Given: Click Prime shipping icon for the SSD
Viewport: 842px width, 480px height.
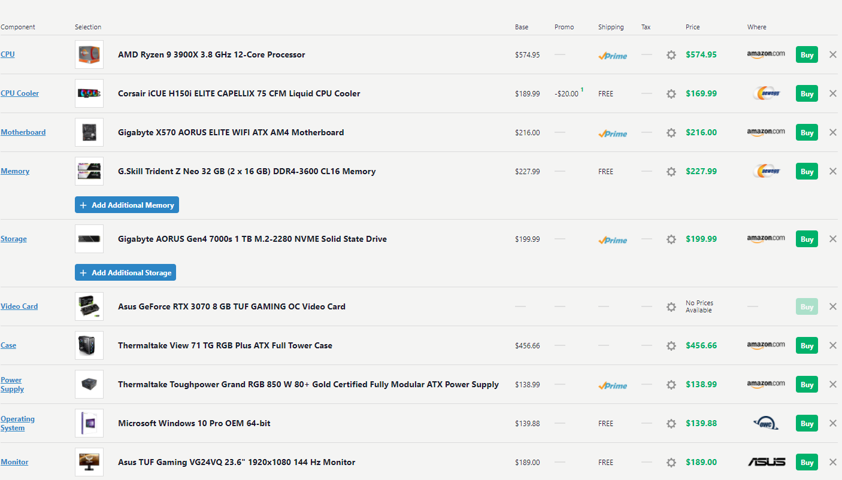Looking at the screenshot, I should pos(613,240).
